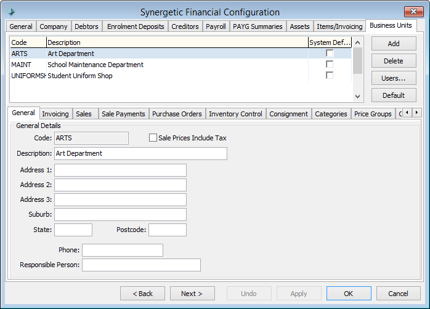Open the Purchase Orders sub-tab

pos(177,114)
